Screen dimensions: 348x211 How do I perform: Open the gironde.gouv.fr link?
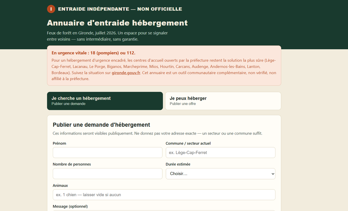click(126, 73)
